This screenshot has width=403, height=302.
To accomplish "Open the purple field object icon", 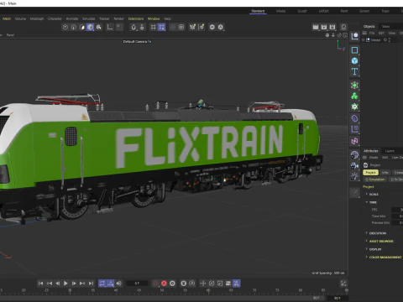I will 354,129.
